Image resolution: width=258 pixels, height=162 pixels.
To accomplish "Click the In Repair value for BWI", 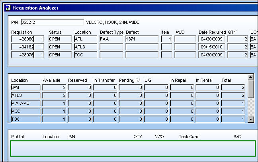I will [182, 87].
